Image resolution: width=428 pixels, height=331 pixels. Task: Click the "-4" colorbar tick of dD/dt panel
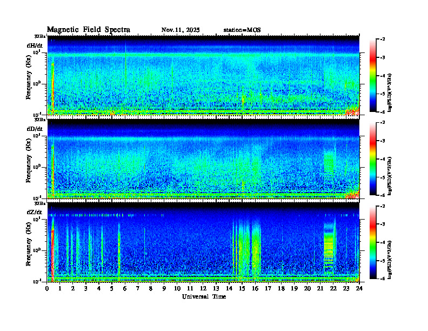coord(383,159)
